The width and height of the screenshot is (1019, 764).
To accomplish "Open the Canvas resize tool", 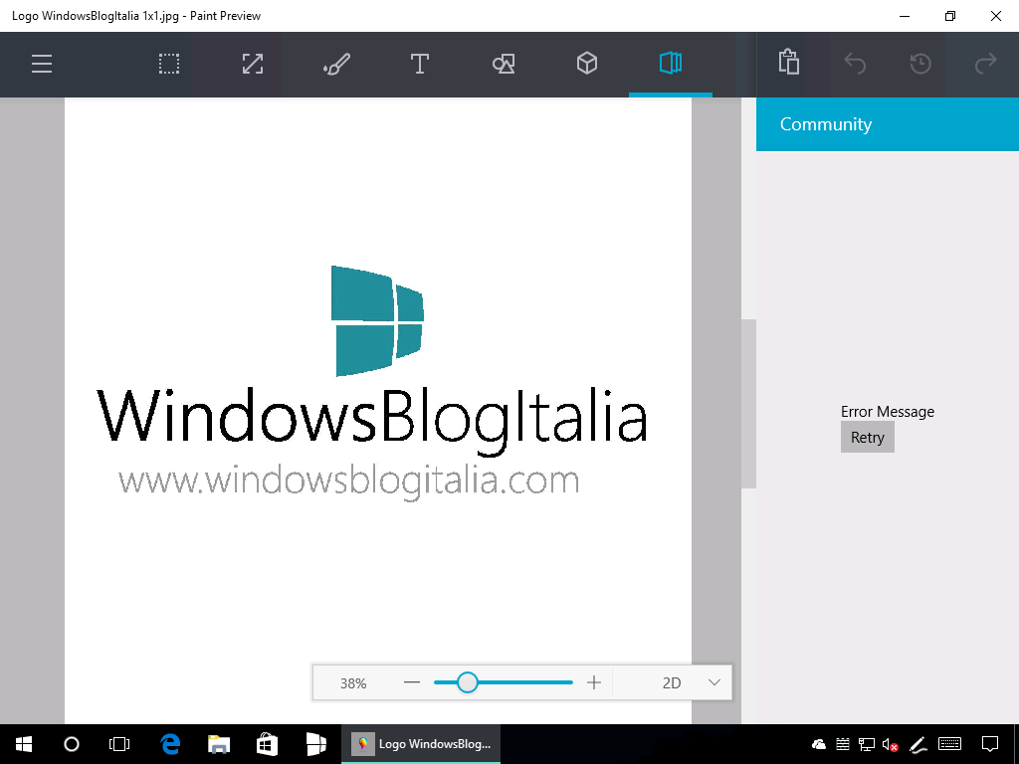I will click(253, 64).
